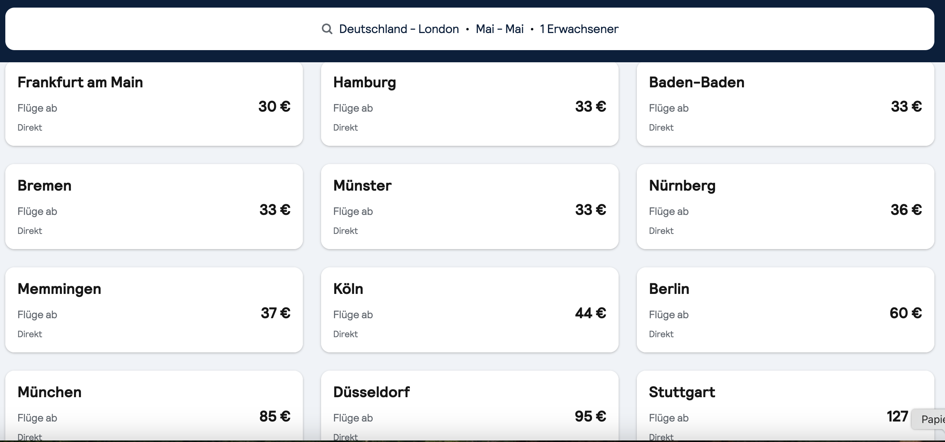Viewport: 945px width, 442px height.
Task: Click the Papierkorb tooltip at right edge
Action: coord(929,419)
